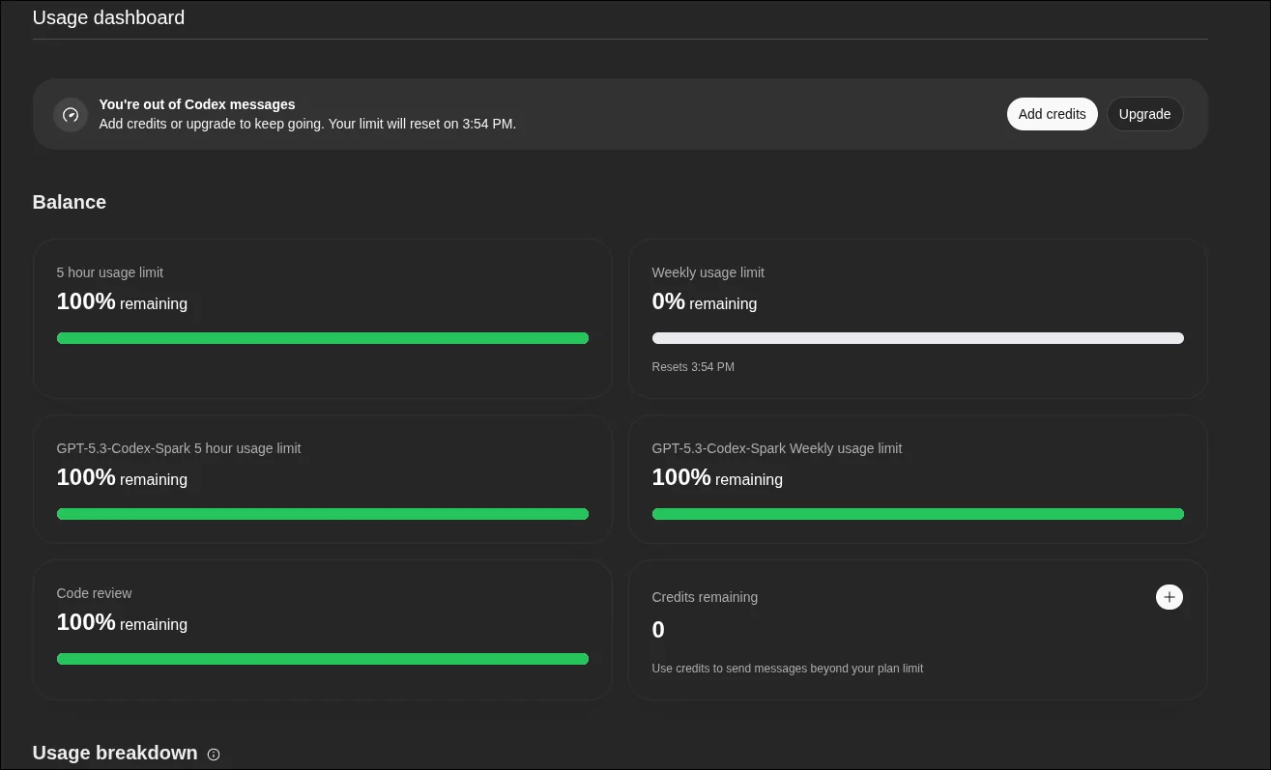This screenshot has width=1271, height=770.
Task: Click the 5 hour usage limit progress bar
Action: click(322, 338)
